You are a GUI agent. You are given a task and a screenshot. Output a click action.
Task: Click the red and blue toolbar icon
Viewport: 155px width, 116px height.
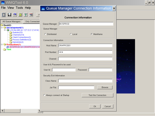(x=31, y=15)
